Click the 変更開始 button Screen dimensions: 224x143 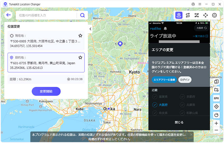pos(46,91)
